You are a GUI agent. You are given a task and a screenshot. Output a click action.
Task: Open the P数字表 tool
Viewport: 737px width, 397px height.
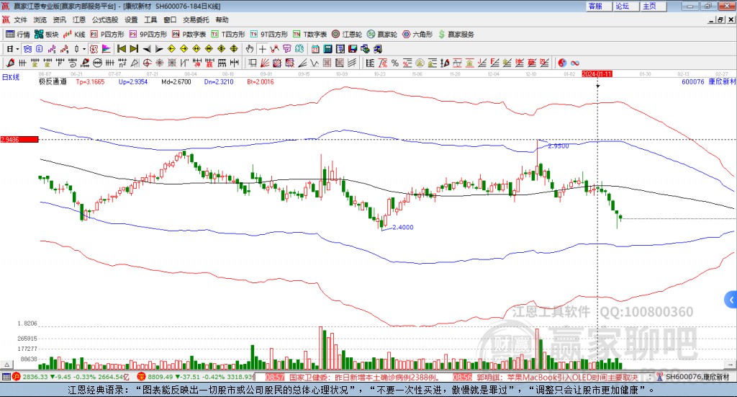(189, 35)
